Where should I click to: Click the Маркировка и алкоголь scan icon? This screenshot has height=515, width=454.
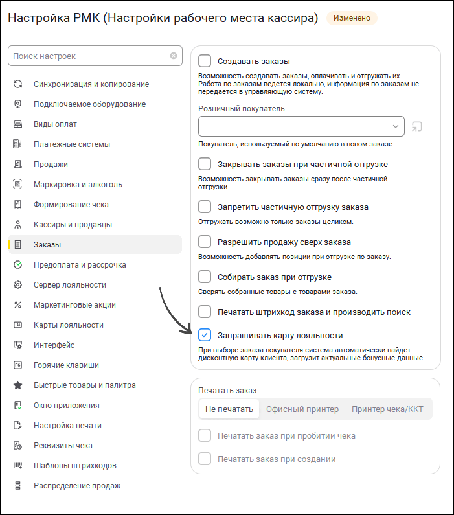pos(18,185)
